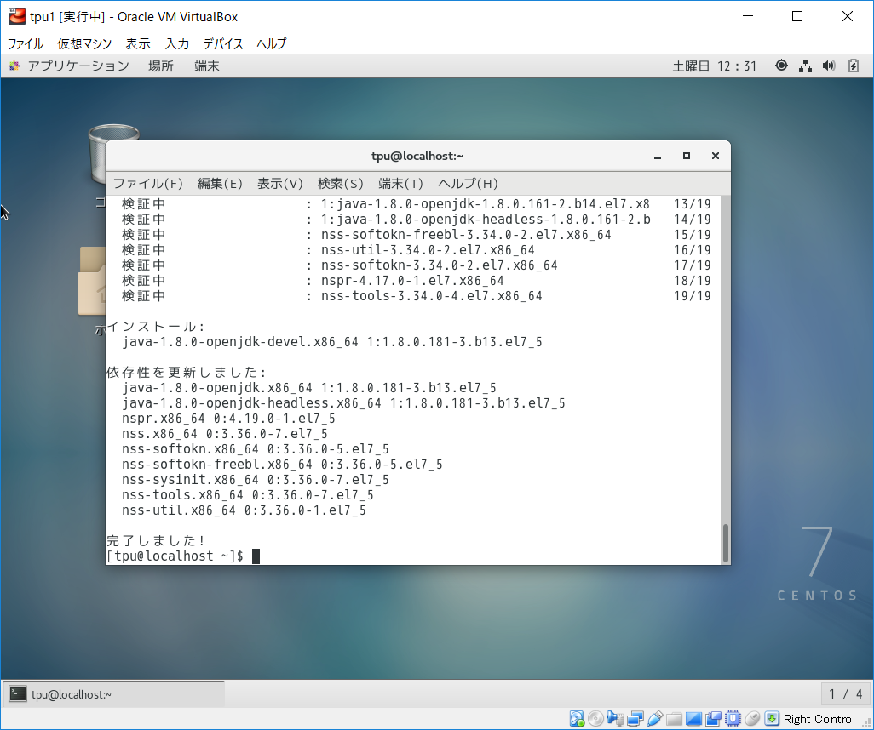Click the 土曜日 12:31 clock

[x=714, y=66]
